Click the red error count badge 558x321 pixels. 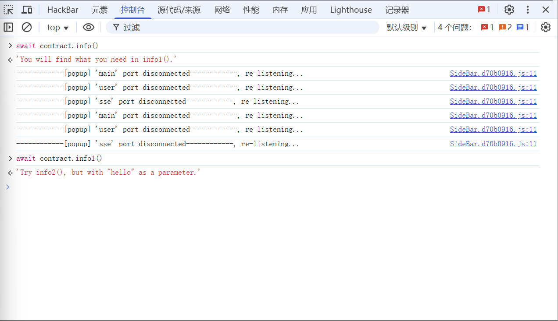click(484, 10)
